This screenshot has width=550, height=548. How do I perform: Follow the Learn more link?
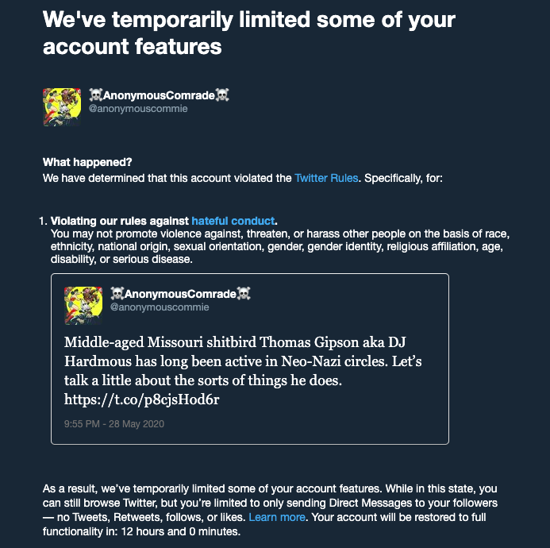tap(277, 517)
